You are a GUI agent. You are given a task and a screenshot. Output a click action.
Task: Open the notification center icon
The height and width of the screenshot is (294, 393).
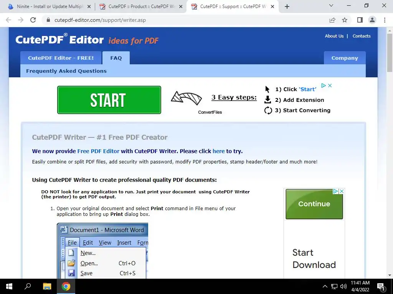pyautogui.click(x=381, y=286)
